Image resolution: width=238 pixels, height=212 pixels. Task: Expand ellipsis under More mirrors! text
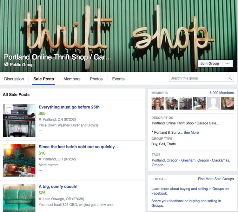40,170
